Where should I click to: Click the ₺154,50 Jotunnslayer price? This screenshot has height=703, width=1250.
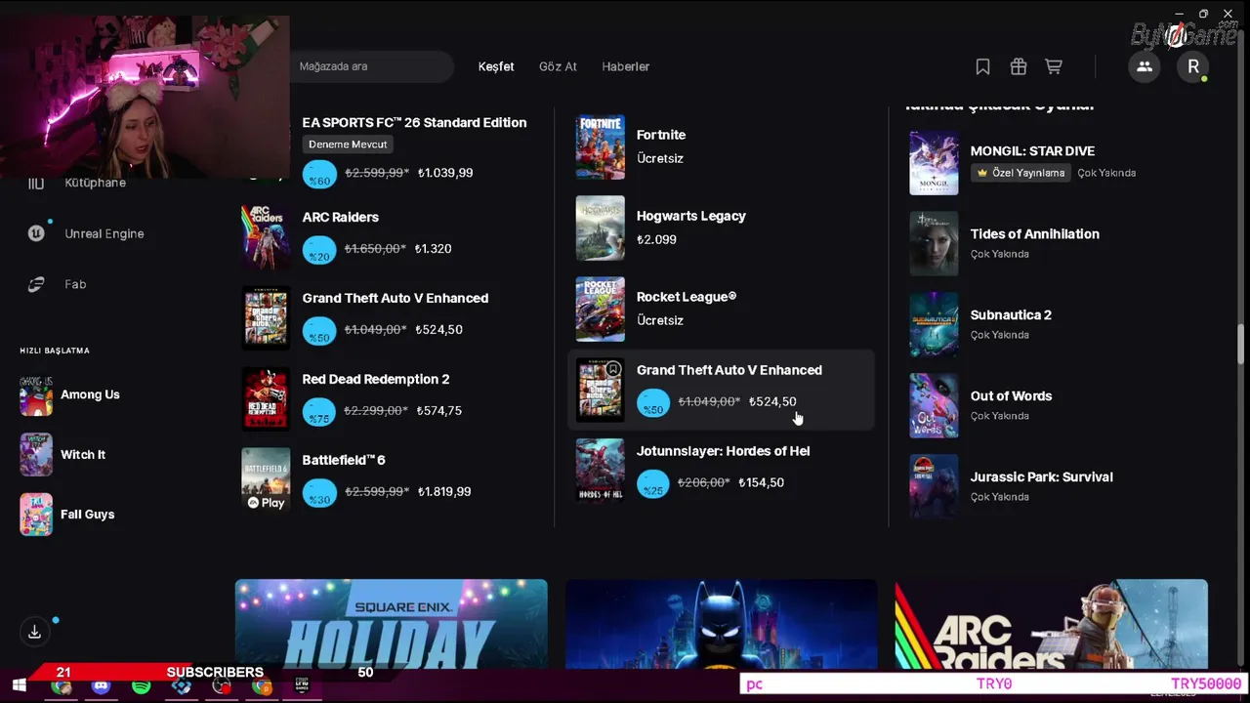tap(761, 482)
